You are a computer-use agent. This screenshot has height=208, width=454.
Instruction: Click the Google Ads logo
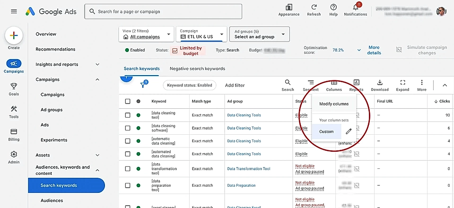(51, 11)
